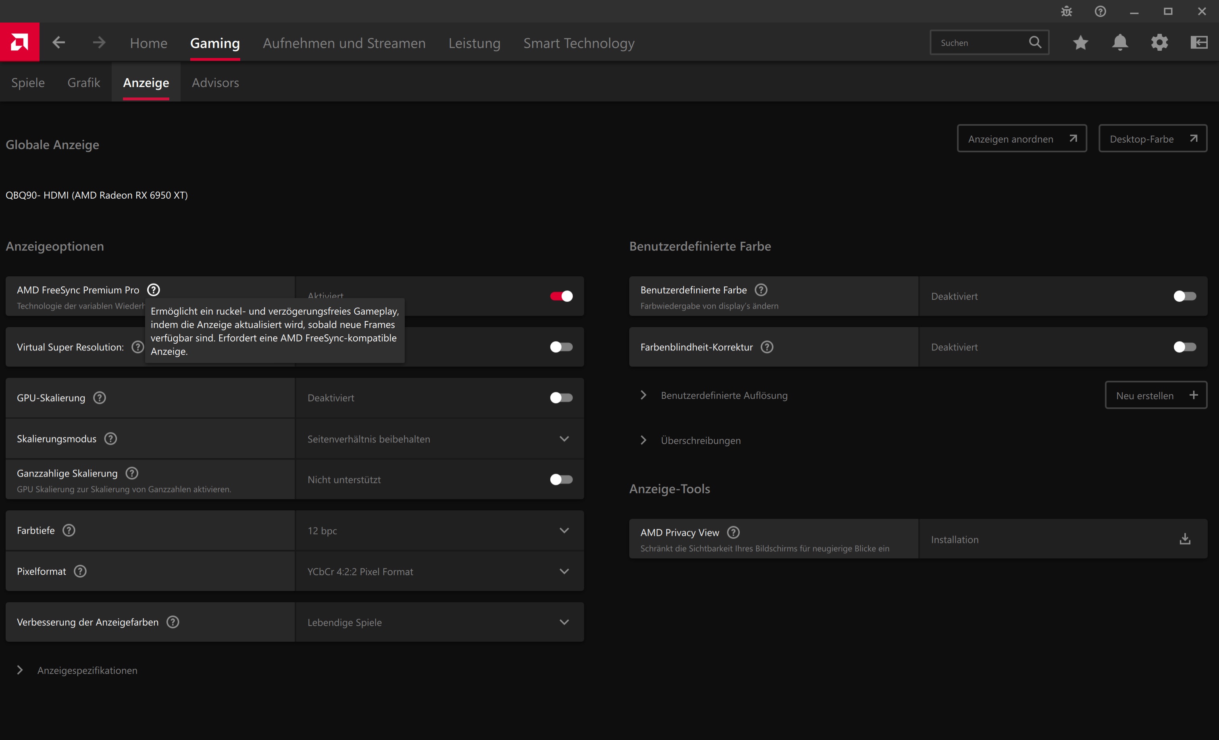The image size is (1219, 740).
Task: Click the Neu erstellen button
Action: [x=1156, y=396]
